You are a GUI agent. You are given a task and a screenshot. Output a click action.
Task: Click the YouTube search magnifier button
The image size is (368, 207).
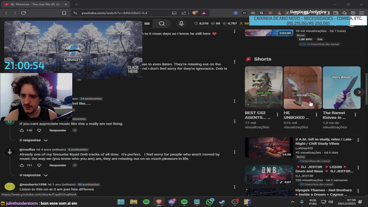tap(162, 24)
